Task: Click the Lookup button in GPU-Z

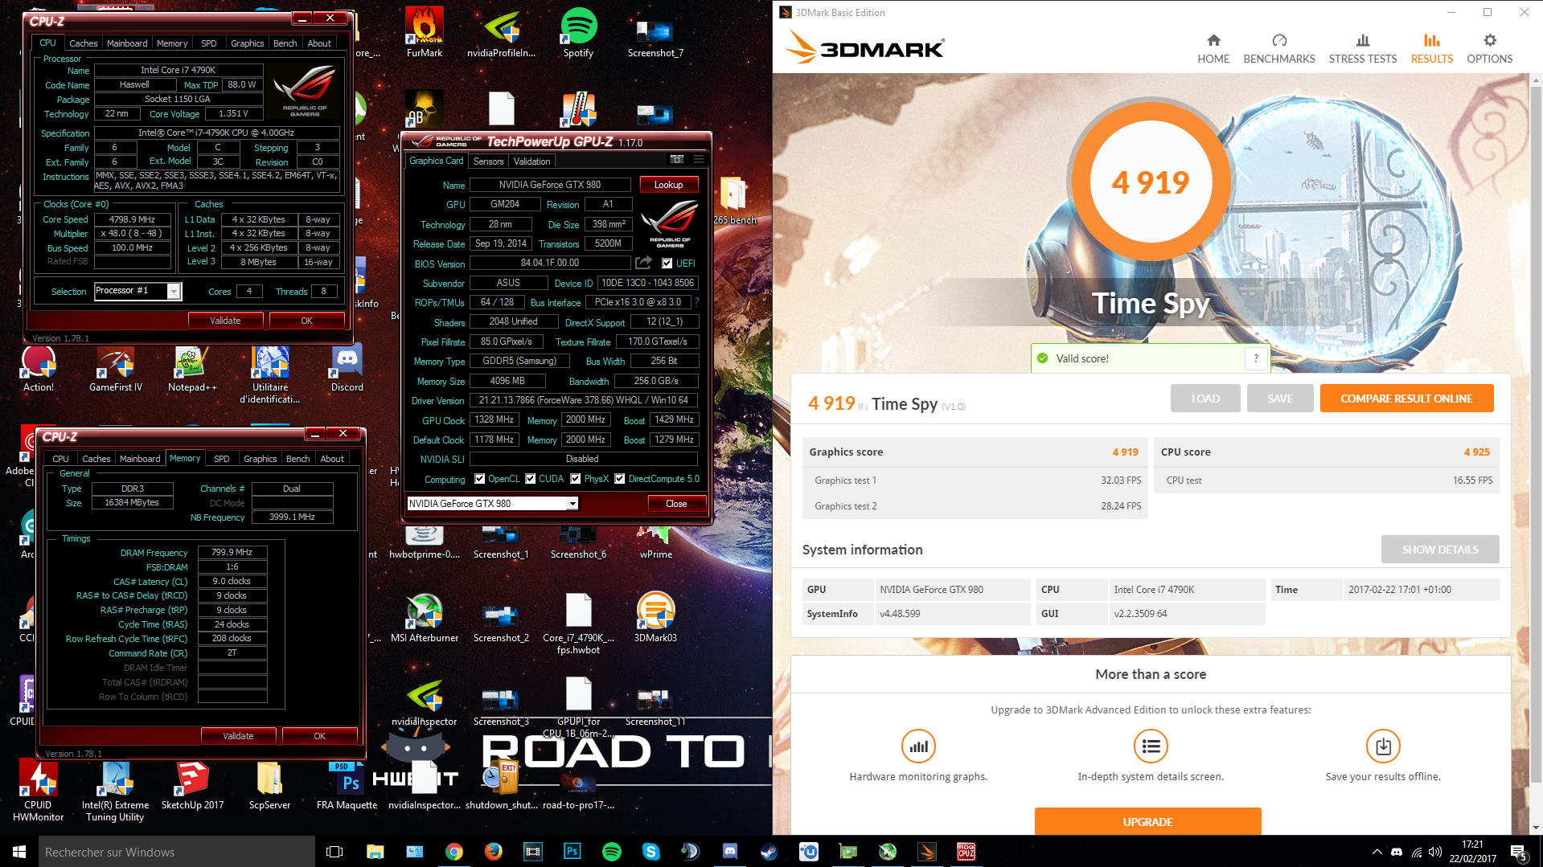Action: click(x=668, y=185)
